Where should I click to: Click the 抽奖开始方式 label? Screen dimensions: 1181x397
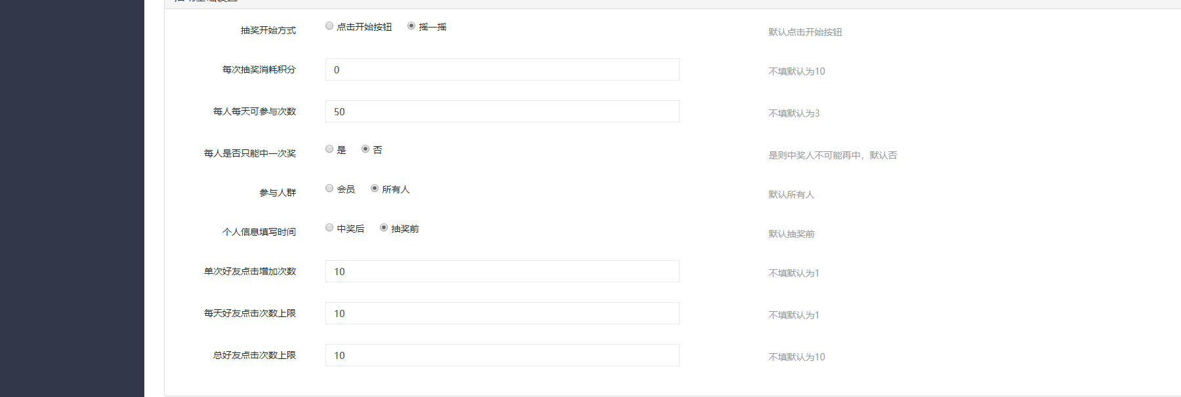click(x=268, y=30)
